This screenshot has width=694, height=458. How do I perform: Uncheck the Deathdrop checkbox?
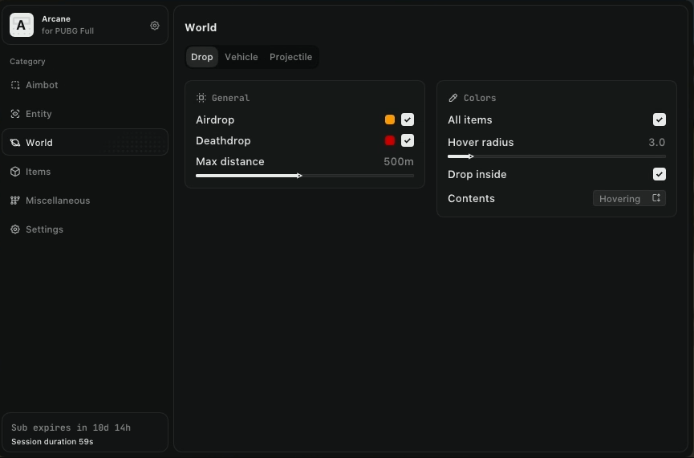point(408,140)
